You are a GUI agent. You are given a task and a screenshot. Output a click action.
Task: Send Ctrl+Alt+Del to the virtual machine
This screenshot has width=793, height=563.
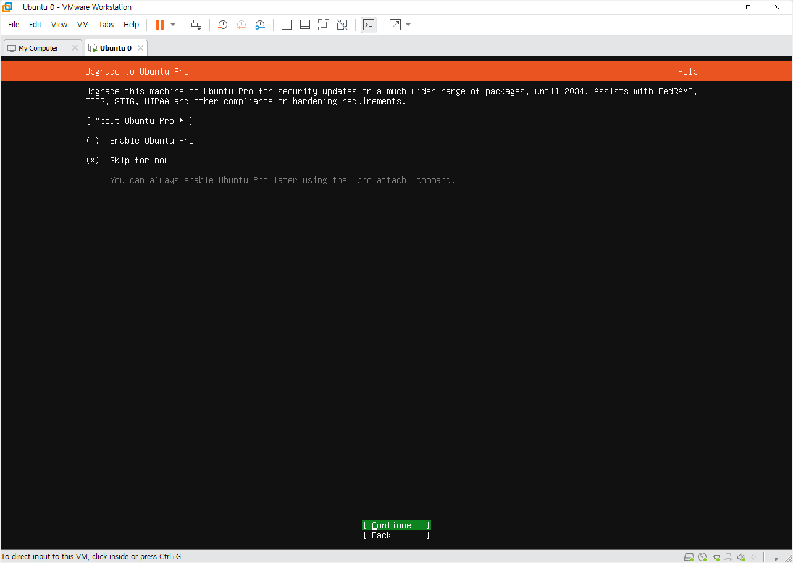click(196, 25)
